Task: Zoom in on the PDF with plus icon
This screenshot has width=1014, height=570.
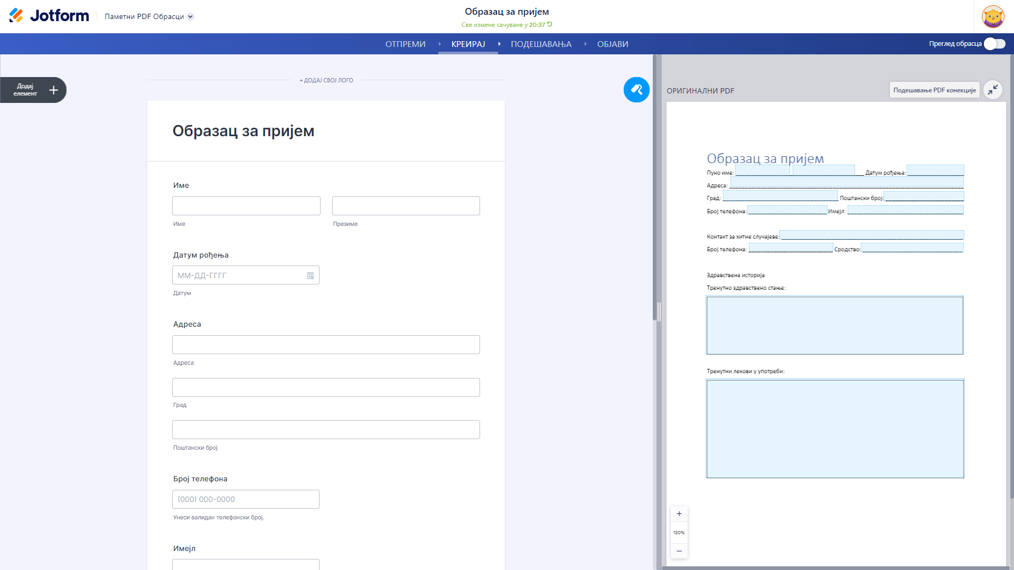Action: tap(679, 514)
